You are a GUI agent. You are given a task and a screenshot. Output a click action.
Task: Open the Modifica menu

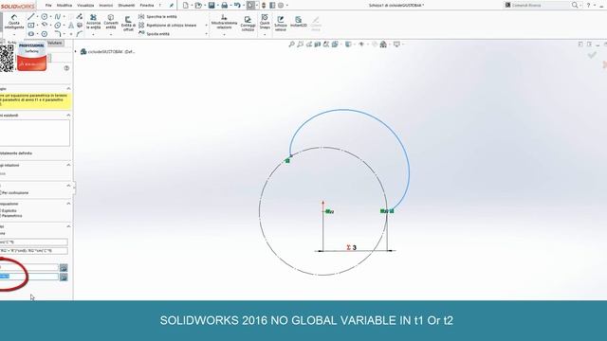coord(64,6)
